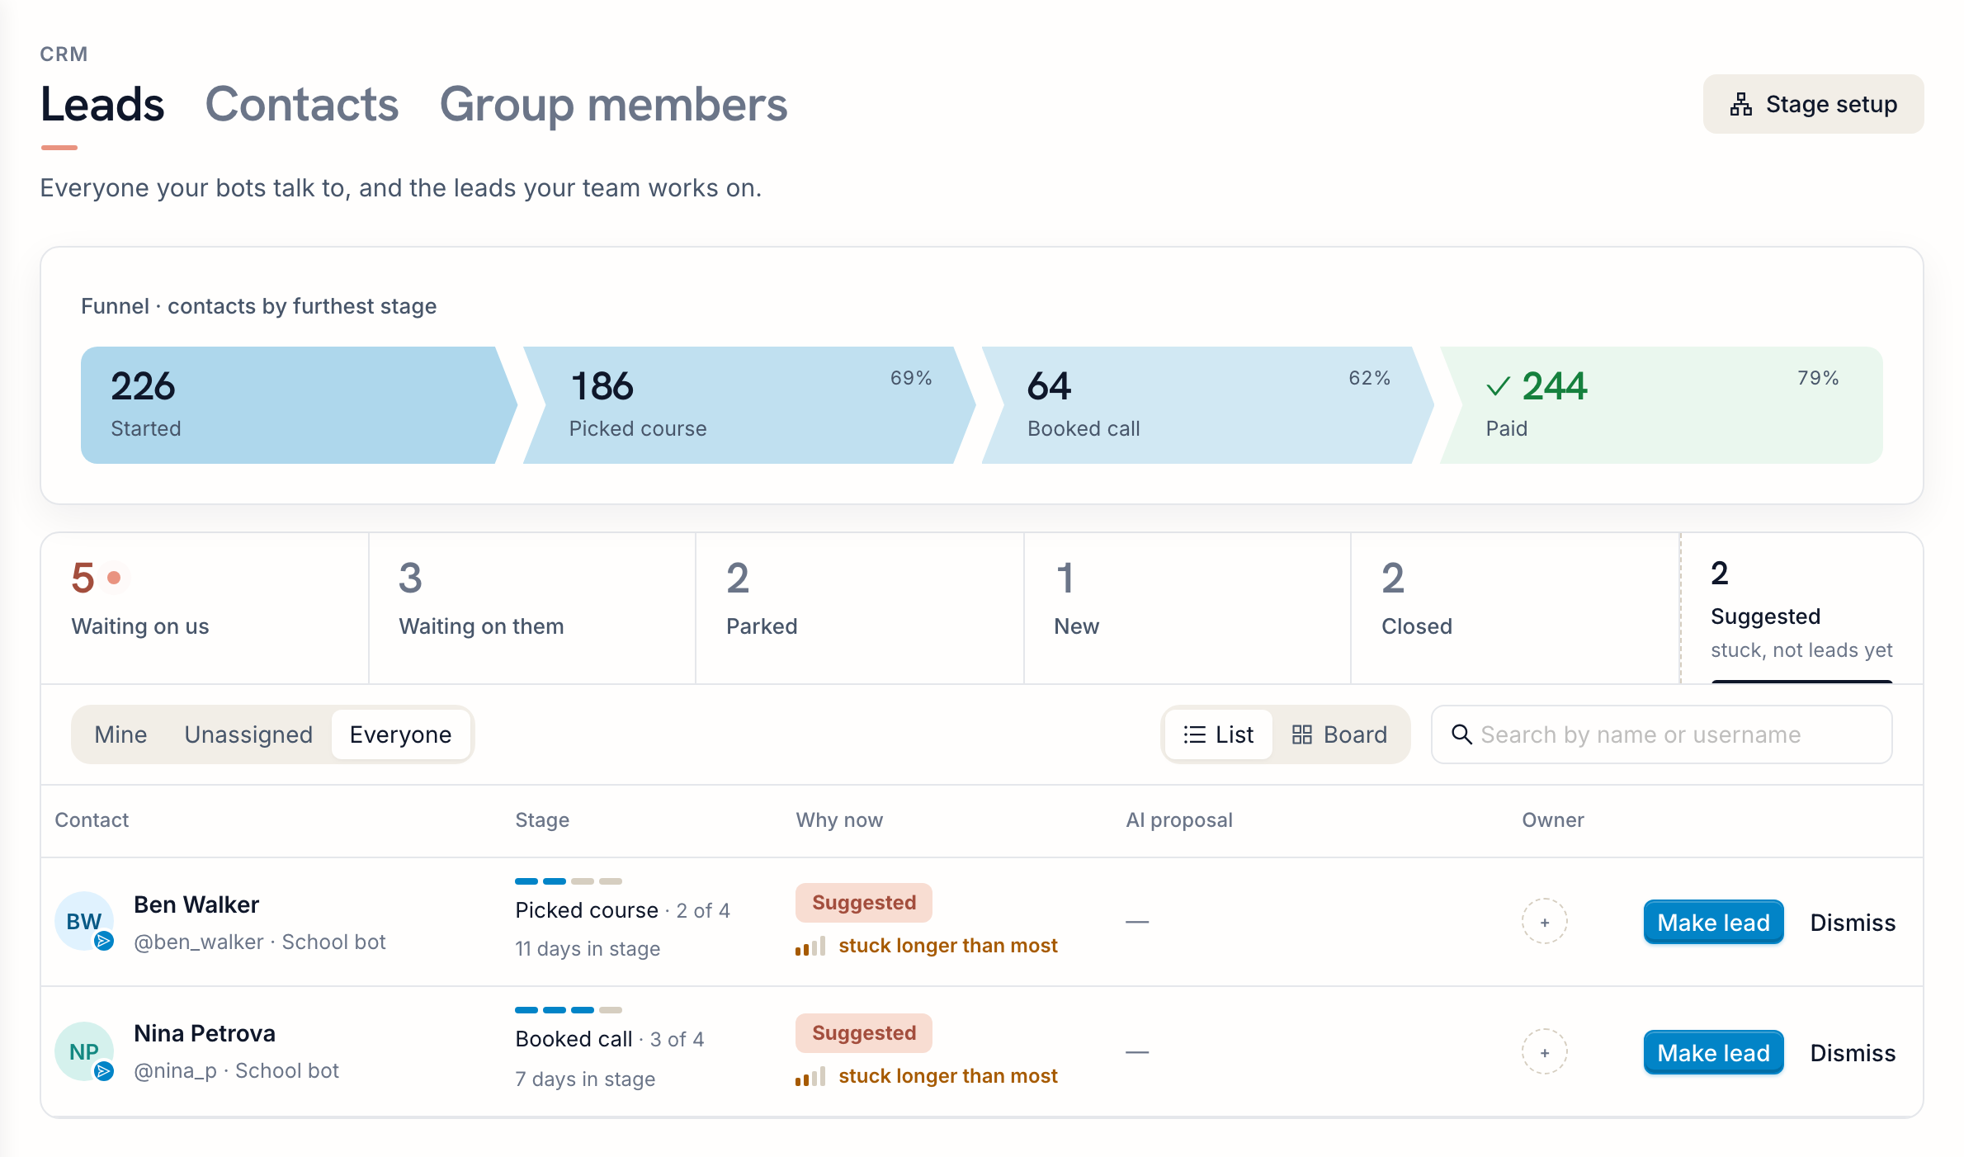The height and width of the screenshot is (1157, 1964).
Task: Click the Booked call funnel stage
Action: pyautogui.click(x=1206, y=405)
